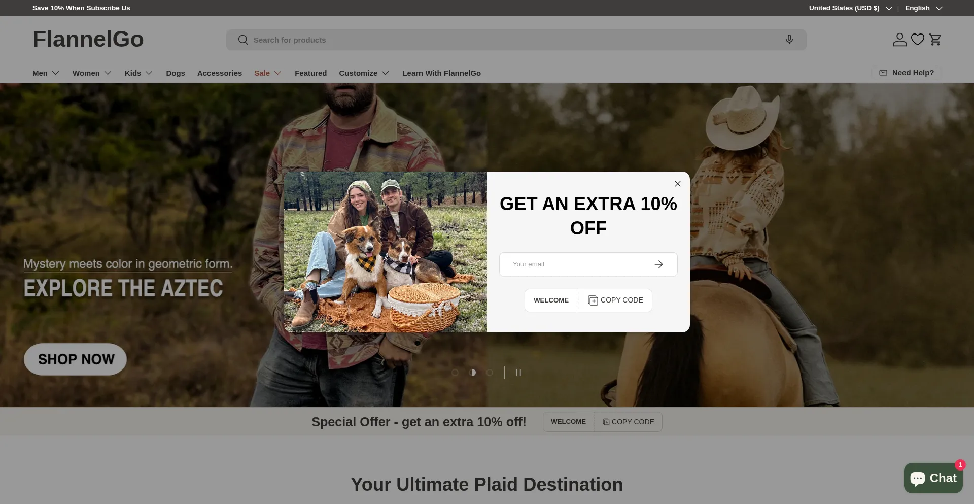
Task: Open the English language dropdown
Action: (923, 8)
